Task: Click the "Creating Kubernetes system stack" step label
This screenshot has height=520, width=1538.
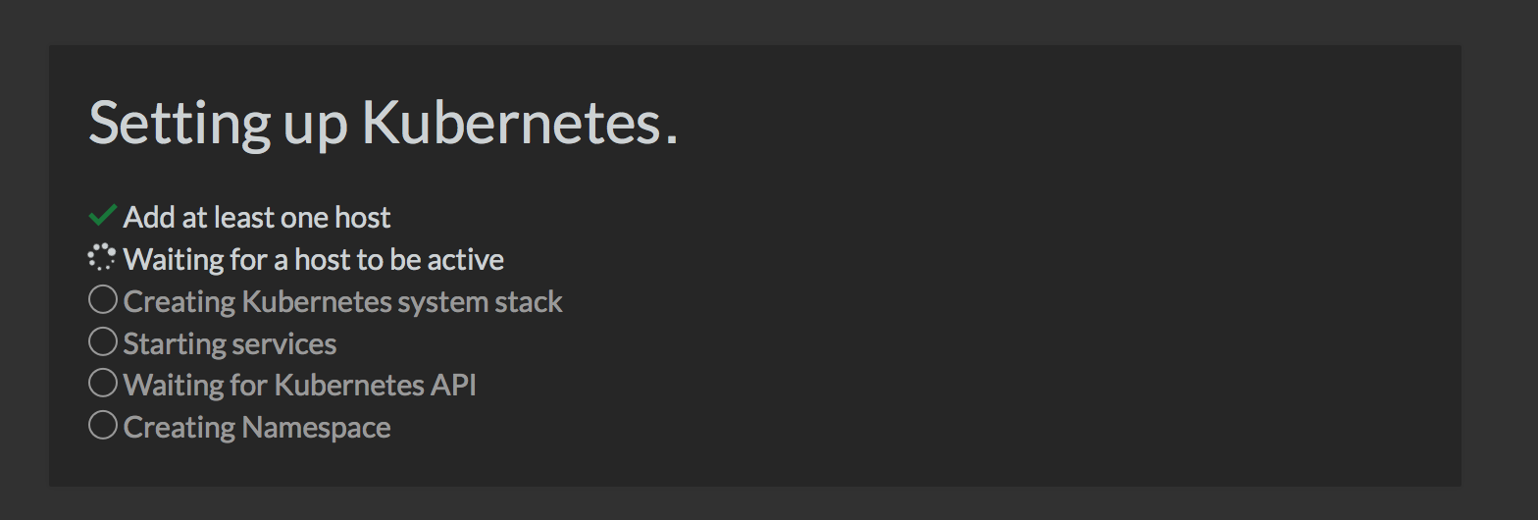Action: point(343,301)
